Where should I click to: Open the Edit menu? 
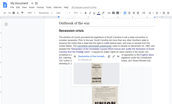point(18,7)
